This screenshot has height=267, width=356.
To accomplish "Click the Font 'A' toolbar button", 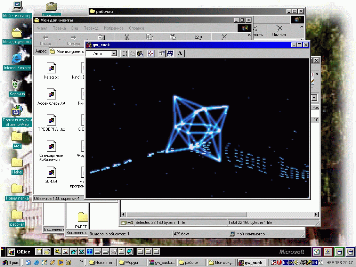I will [x=180, y=54].
